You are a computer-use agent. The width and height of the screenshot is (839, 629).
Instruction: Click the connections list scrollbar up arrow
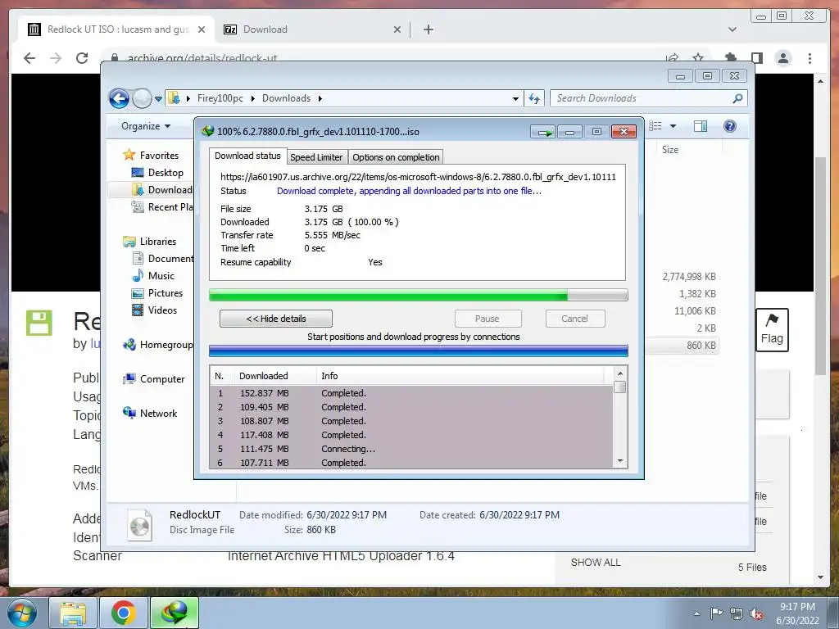(620, 373)
